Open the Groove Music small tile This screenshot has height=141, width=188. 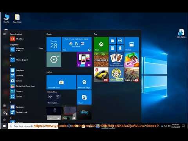coord(120,41)
